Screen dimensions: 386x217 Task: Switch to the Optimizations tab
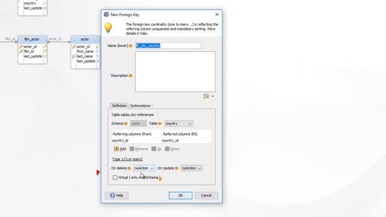(140, 106)
